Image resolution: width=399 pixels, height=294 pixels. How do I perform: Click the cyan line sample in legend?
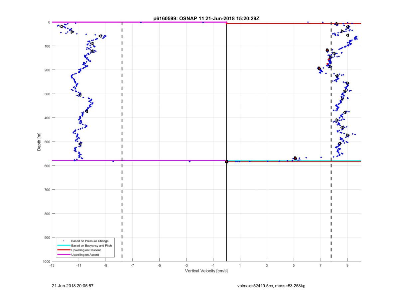click(64, 245)
